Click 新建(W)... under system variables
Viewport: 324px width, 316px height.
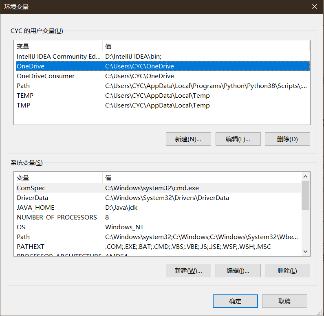[x=188, y=270]
